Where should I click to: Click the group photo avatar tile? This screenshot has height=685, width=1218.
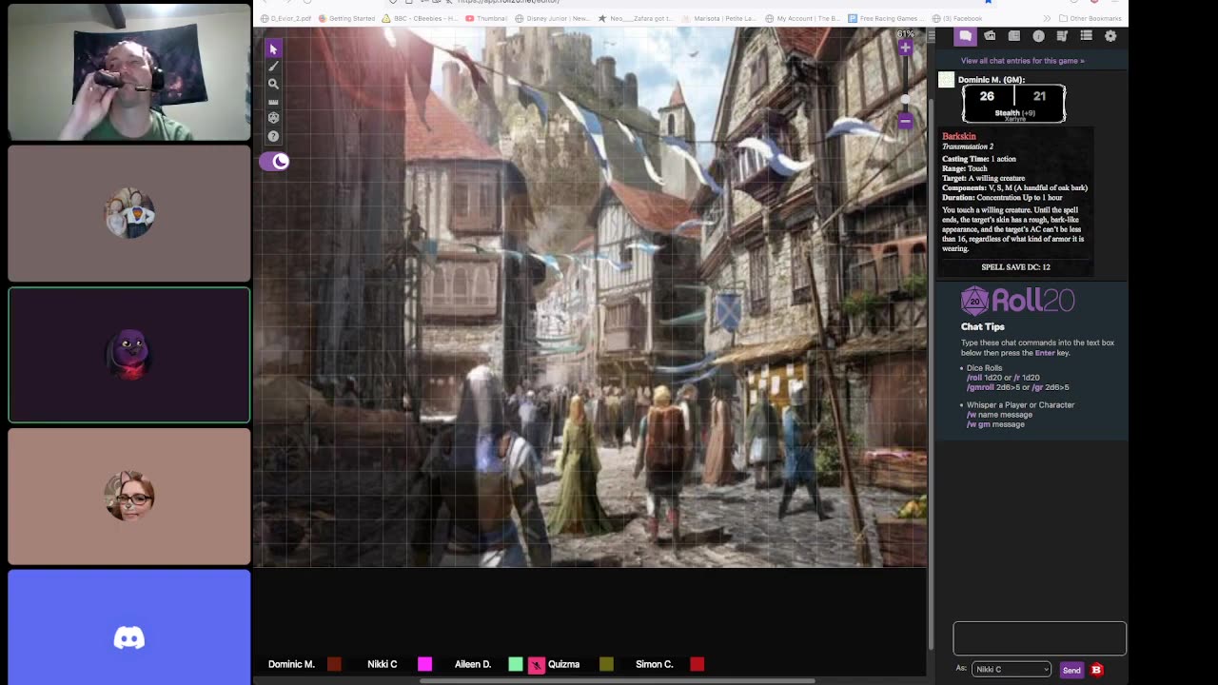pos(129,213)
